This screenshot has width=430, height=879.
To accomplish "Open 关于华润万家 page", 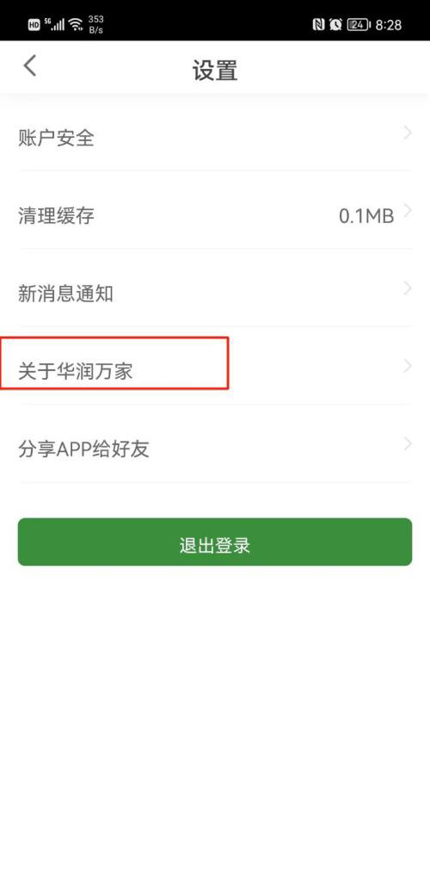I will click(215, 370).
